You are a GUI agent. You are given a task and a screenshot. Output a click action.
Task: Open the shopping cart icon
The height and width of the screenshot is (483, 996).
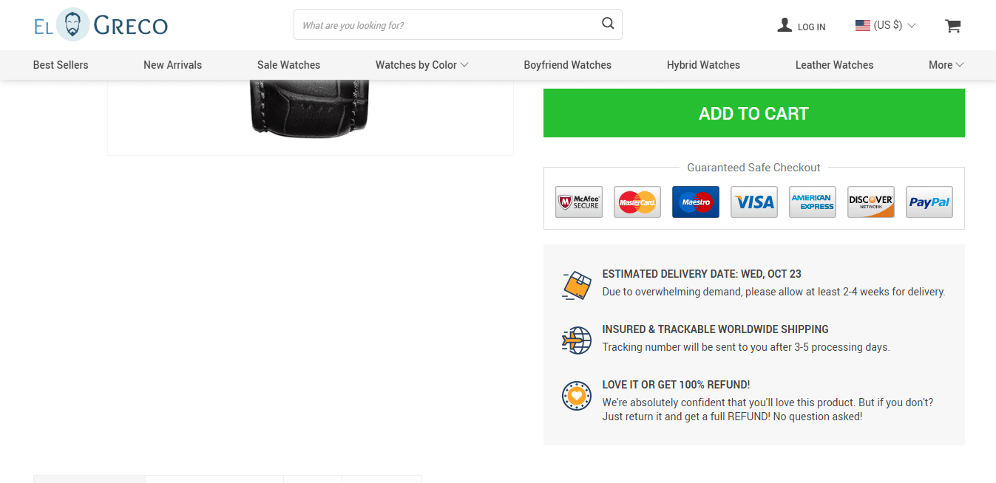[x=952, y=26]
